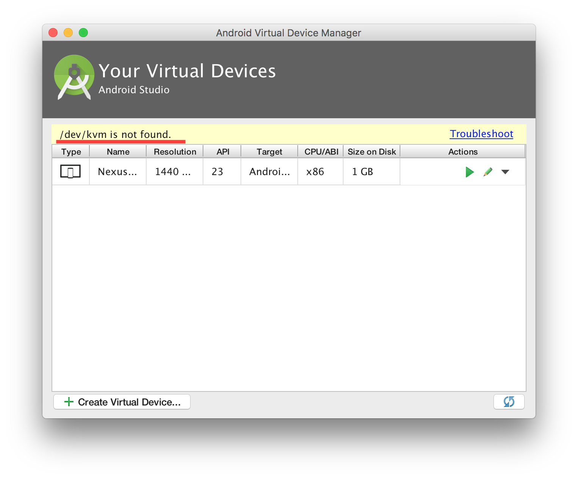
Task: Sort by the Name column header
Action: [x=118, y=152]
